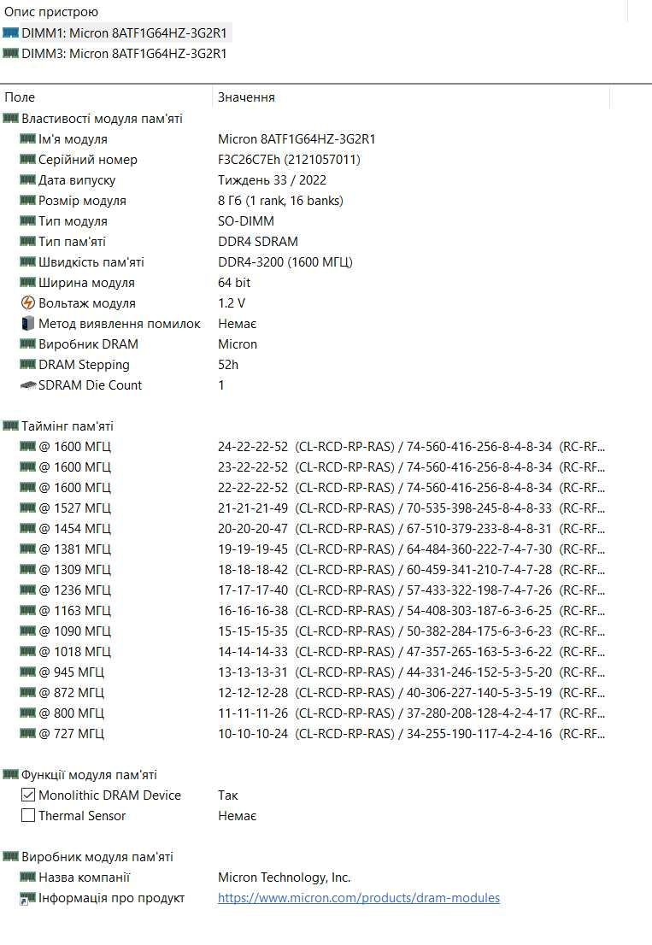The image size is (652, 945).
Task: Click icon beside Швидкість пам'яті
Action: 27,261
